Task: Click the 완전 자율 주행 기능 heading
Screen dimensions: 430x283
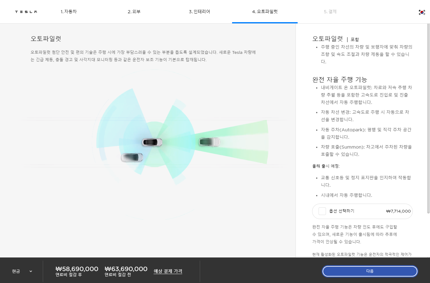Action: pyautogui.click(x=340, y=79)
